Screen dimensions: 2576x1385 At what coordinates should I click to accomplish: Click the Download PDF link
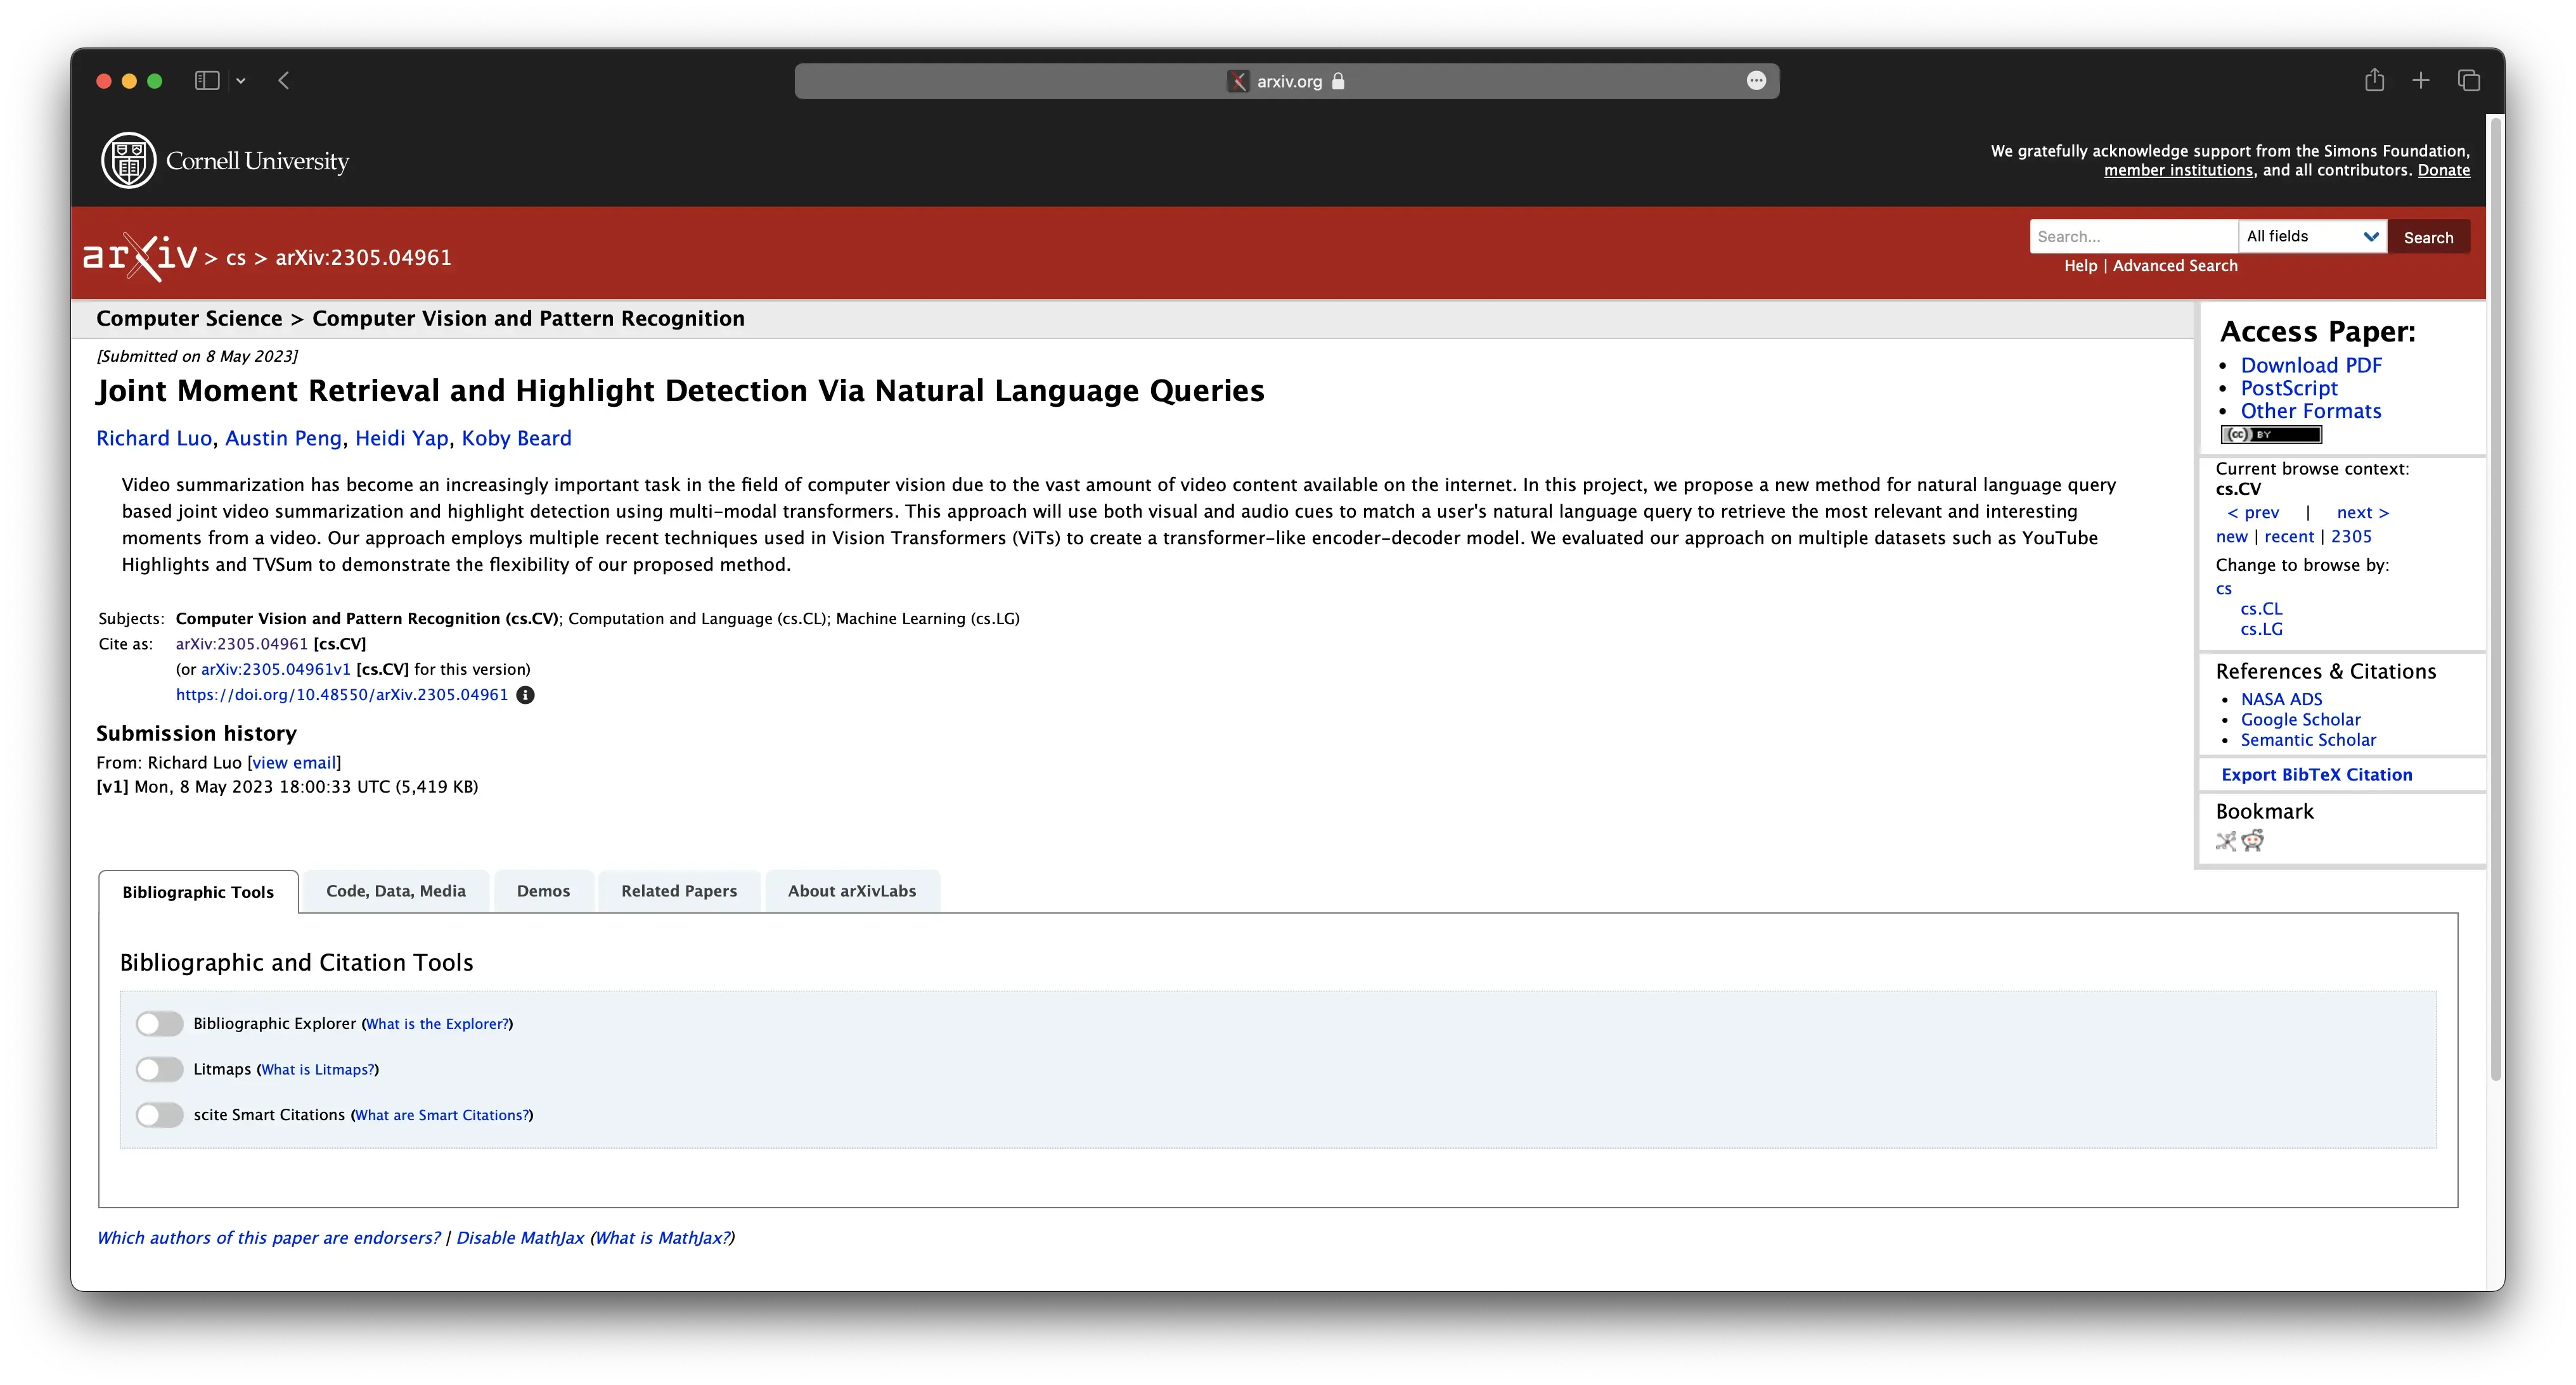(x=2311, y=366)
